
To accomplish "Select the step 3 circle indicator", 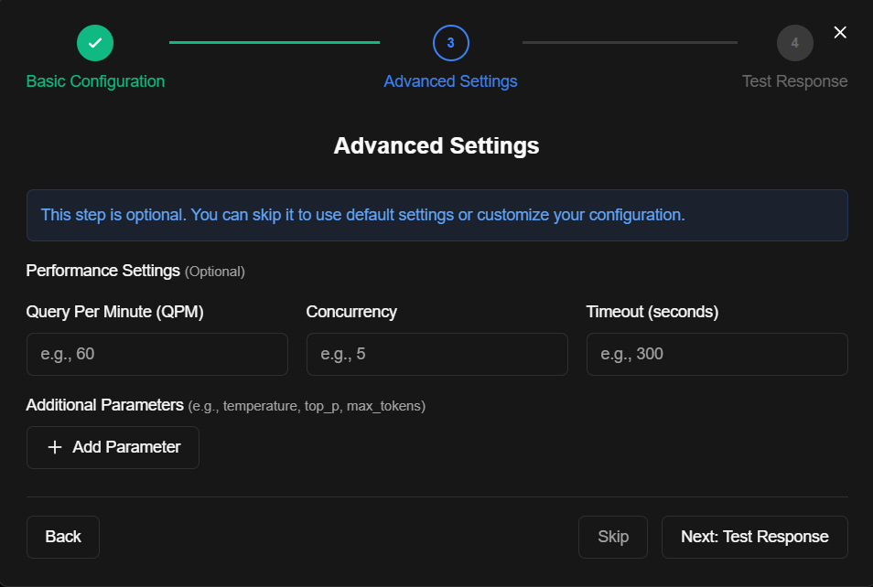I will pyautogui.click(x=450, y=42).
